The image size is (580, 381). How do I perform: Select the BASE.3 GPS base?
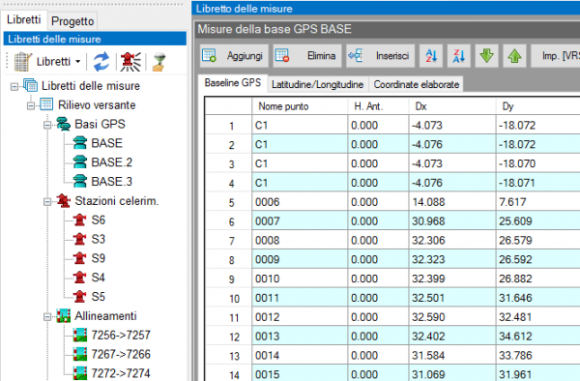point(112,182)
